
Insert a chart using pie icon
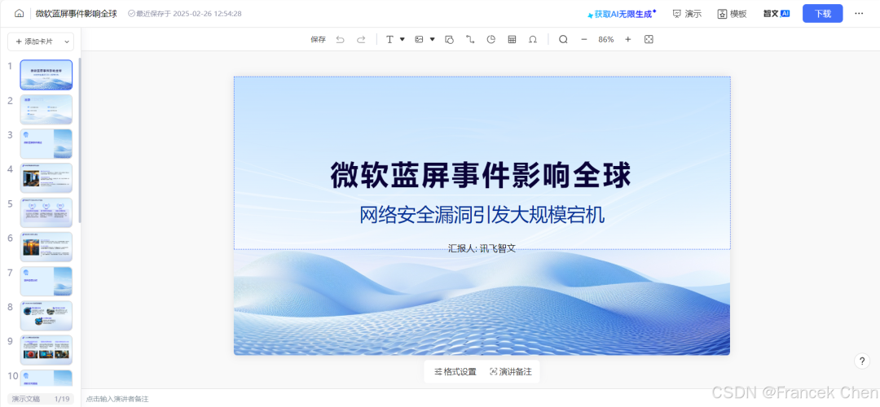tap(491, 39)
